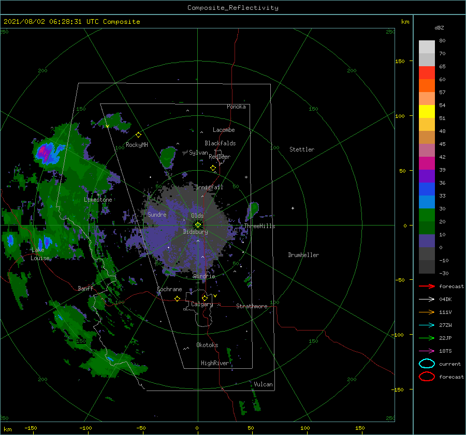The width and height of the screenshot is (466, 435).
Task: Click the white 04DK arrow icon
Action: click(x=427, y=299)
